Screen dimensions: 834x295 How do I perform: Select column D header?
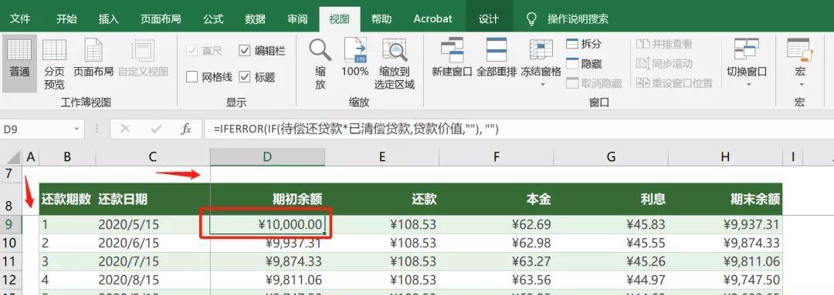(267, 156)
